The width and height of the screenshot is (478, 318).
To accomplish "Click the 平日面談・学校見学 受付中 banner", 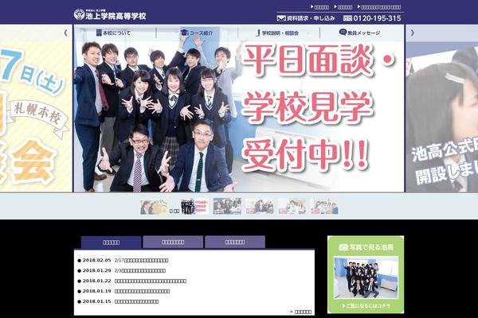I will (x=239, y=109).
